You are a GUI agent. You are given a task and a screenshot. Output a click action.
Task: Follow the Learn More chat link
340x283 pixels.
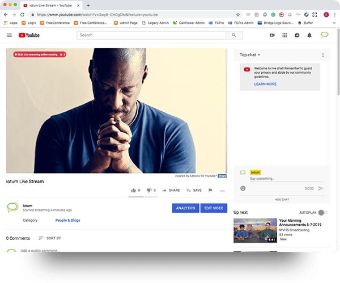coord(265,84)
